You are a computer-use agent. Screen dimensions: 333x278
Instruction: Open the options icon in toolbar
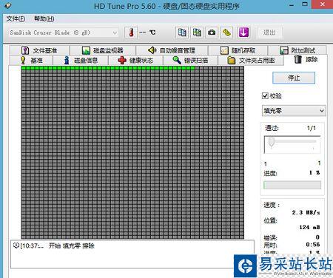click(226, 33)
